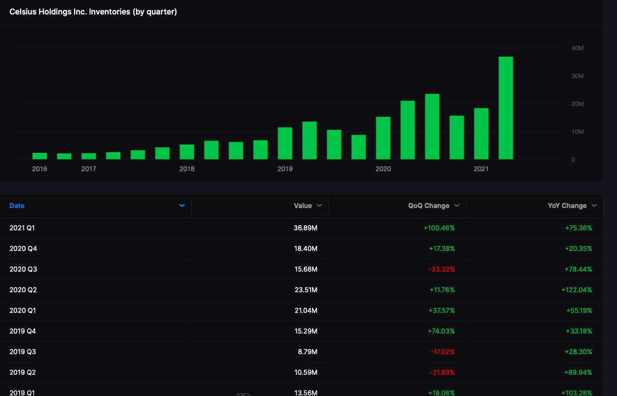Select the 2019 Q4 row date
Viewport: 617px width, 396px height.
point(22,331)
